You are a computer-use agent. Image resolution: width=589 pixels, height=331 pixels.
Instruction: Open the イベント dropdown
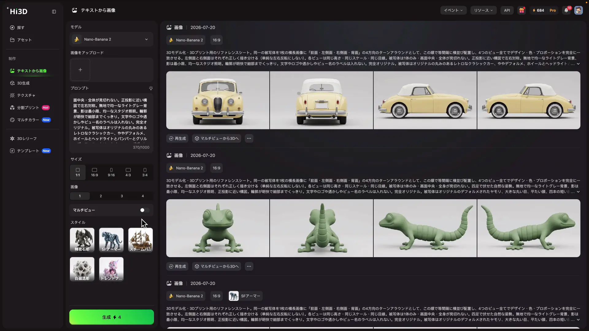pos(453,10)
